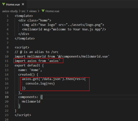The image size is (138, 121).
Task: Click the div class="home" line
Action: pyautogui.click(x=35, y=20)
